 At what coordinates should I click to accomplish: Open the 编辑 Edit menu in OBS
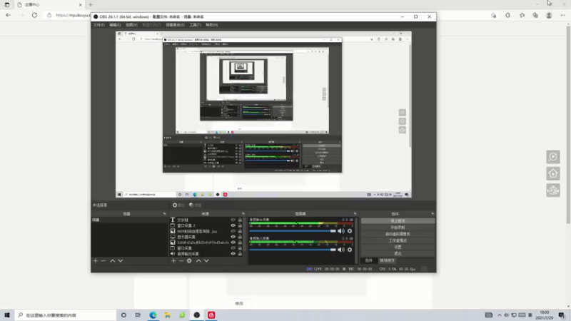pyautogui.click(x=115, y=25)
